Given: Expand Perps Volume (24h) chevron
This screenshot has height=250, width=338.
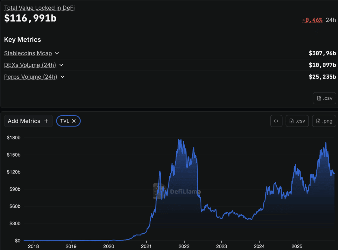Looking at the screenshot, I should (x=62, y=77).
